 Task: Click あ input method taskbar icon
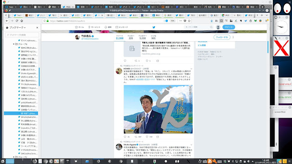point(210,161)
